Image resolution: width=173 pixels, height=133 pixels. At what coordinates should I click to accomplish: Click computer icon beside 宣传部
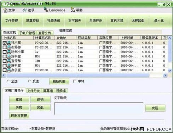pos(8,61)
